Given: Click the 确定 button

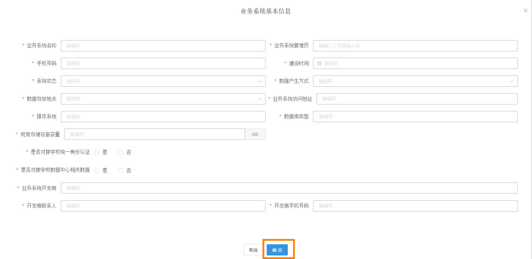Looking at the screenshot, I should coord(277,250).
